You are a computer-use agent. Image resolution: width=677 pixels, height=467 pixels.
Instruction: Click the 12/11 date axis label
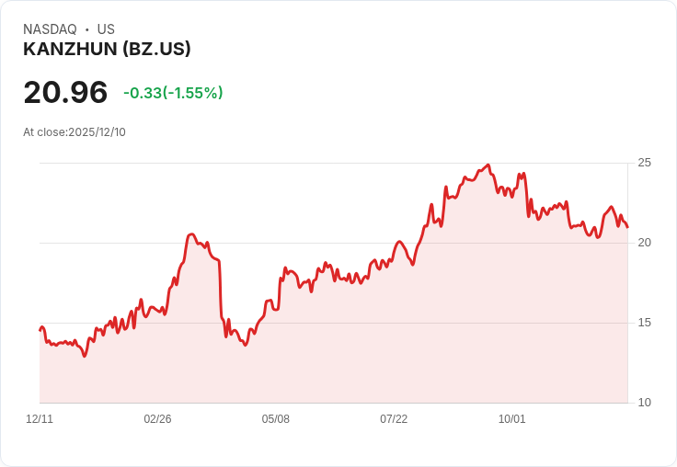click(40, 419)
